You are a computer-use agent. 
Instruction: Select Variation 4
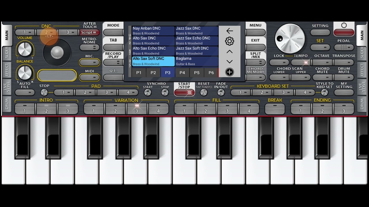(x=158, y=109)
